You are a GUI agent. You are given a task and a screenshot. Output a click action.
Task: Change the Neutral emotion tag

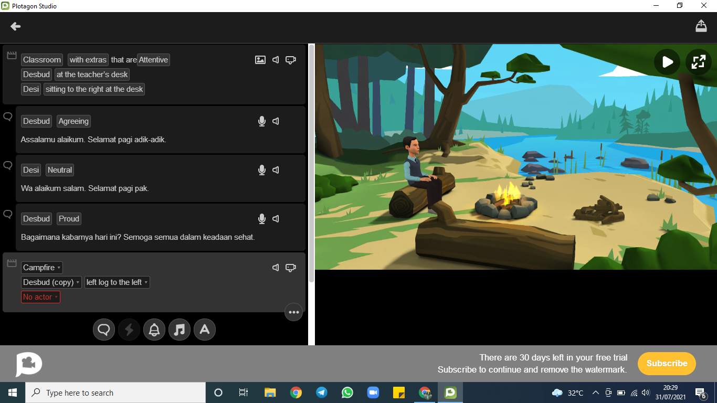click(60, 170)
